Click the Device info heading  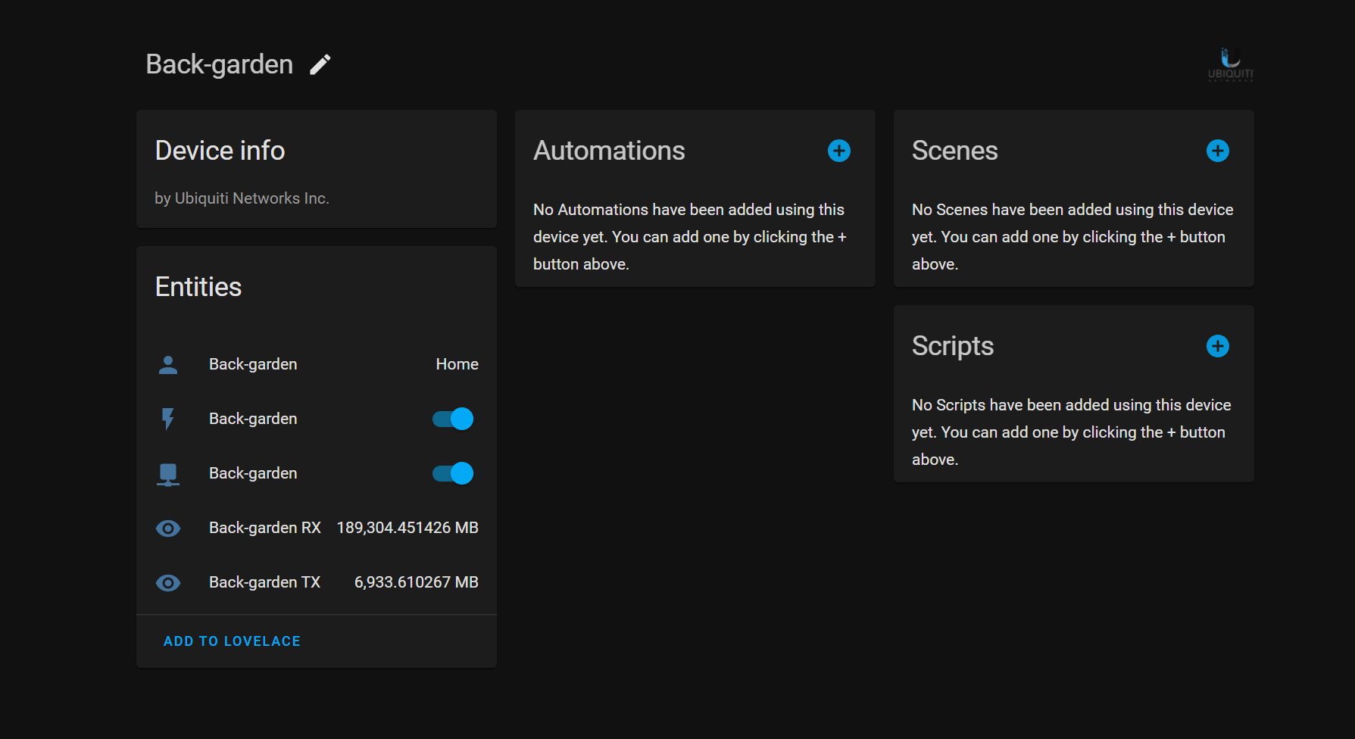[x=220, y=151]
